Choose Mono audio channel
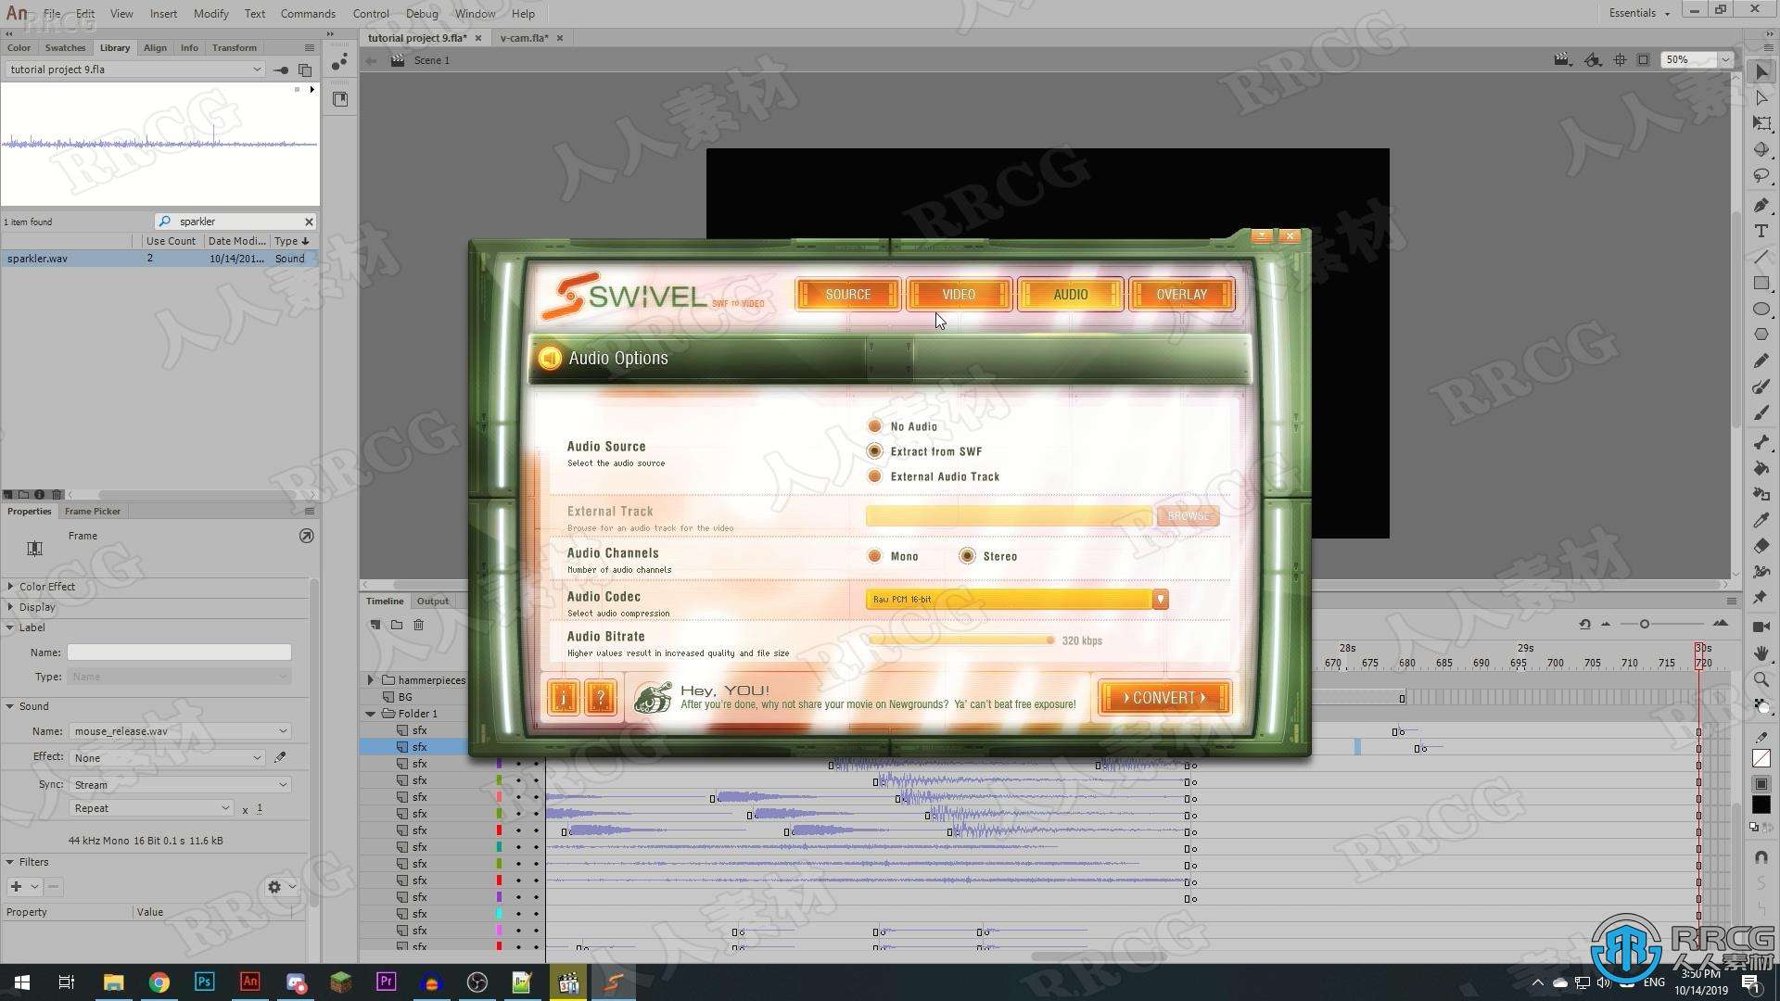The height and width of the screenshot is (1001, 1780). (874, 556)
